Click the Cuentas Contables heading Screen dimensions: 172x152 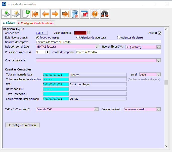click(x=18, y=69)
